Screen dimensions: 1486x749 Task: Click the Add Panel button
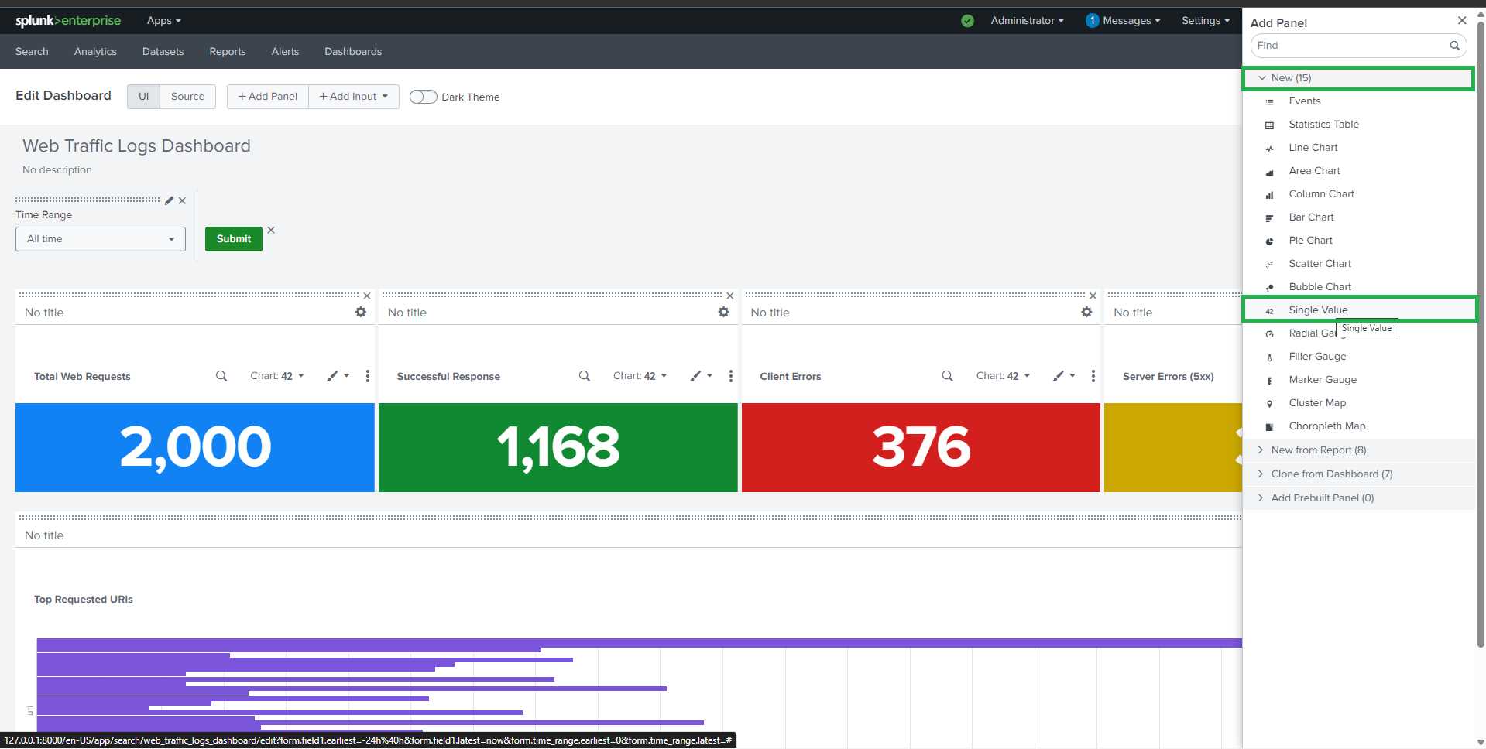(268, 97)
